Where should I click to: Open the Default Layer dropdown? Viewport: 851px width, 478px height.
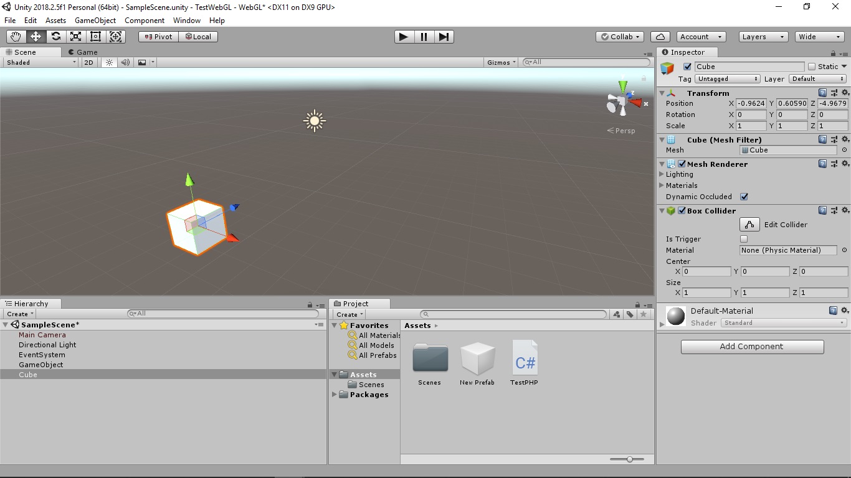[818, 79]
